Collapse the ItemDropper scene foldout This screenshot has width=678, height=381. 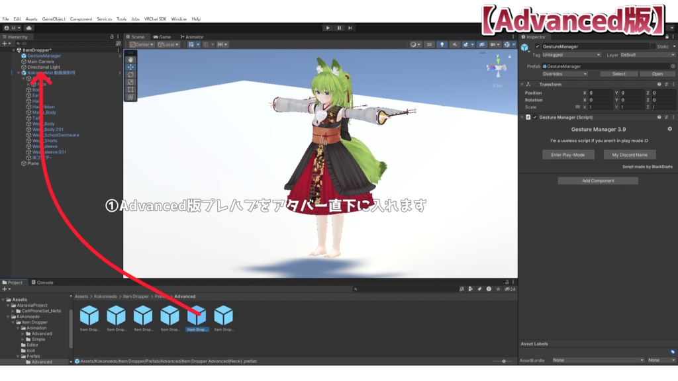(x=13, y=50)
